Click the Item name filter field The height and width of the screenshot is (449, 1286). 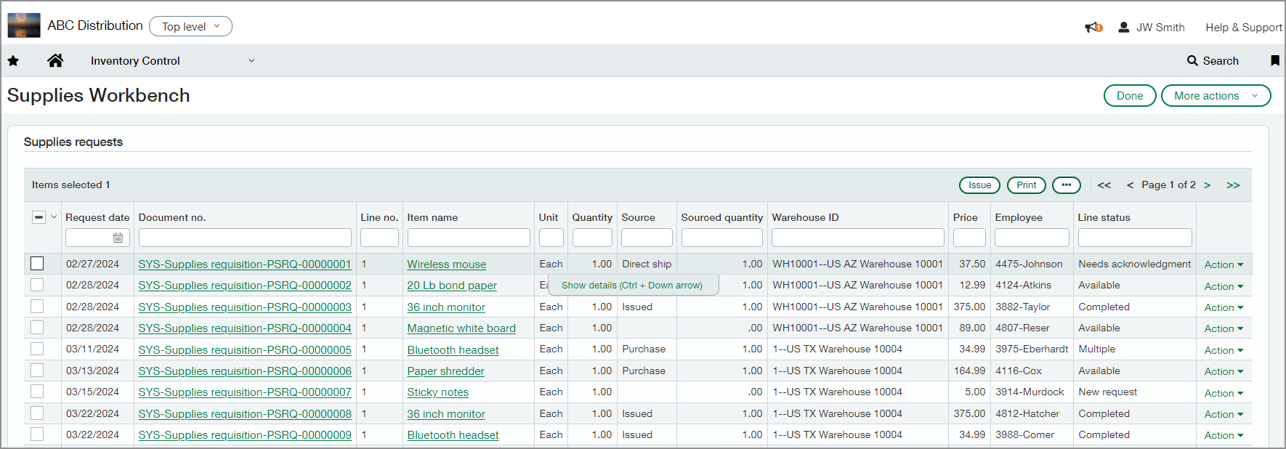[469, 238]
